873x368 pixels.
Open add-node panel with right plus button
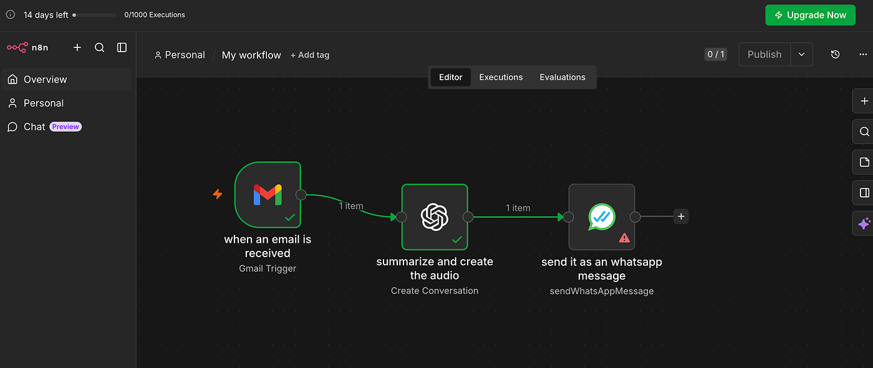[x=864, y=101]
